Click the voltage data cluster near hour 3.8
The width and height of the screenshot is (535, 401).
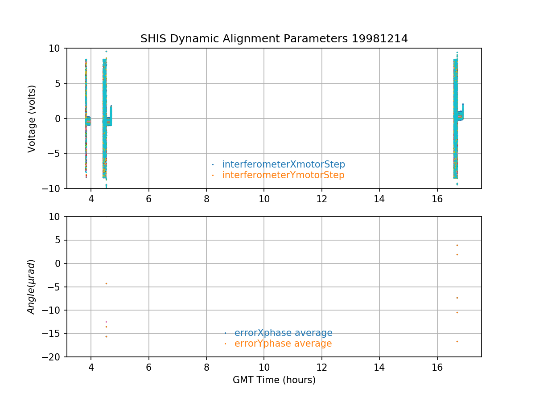pos(86,119)
